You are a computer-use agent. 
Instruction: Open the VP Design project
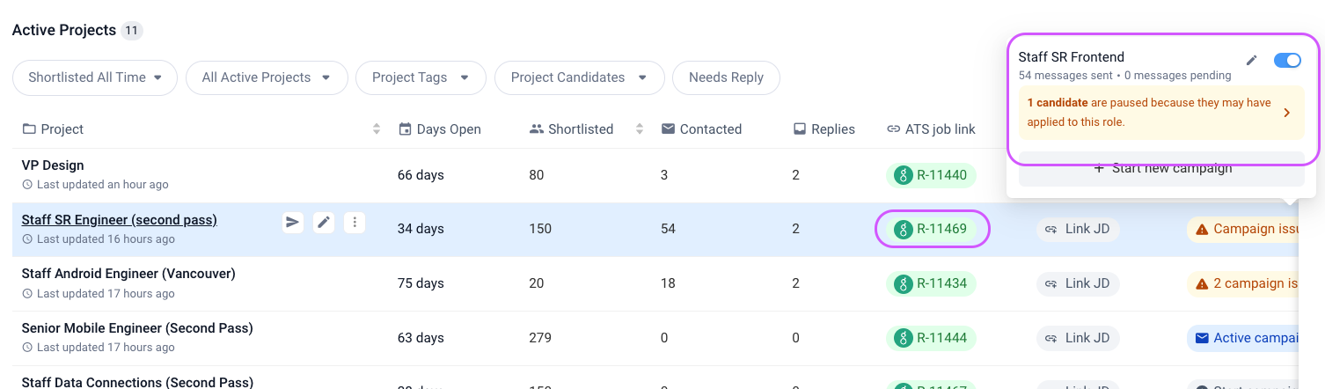pos(53,165)
